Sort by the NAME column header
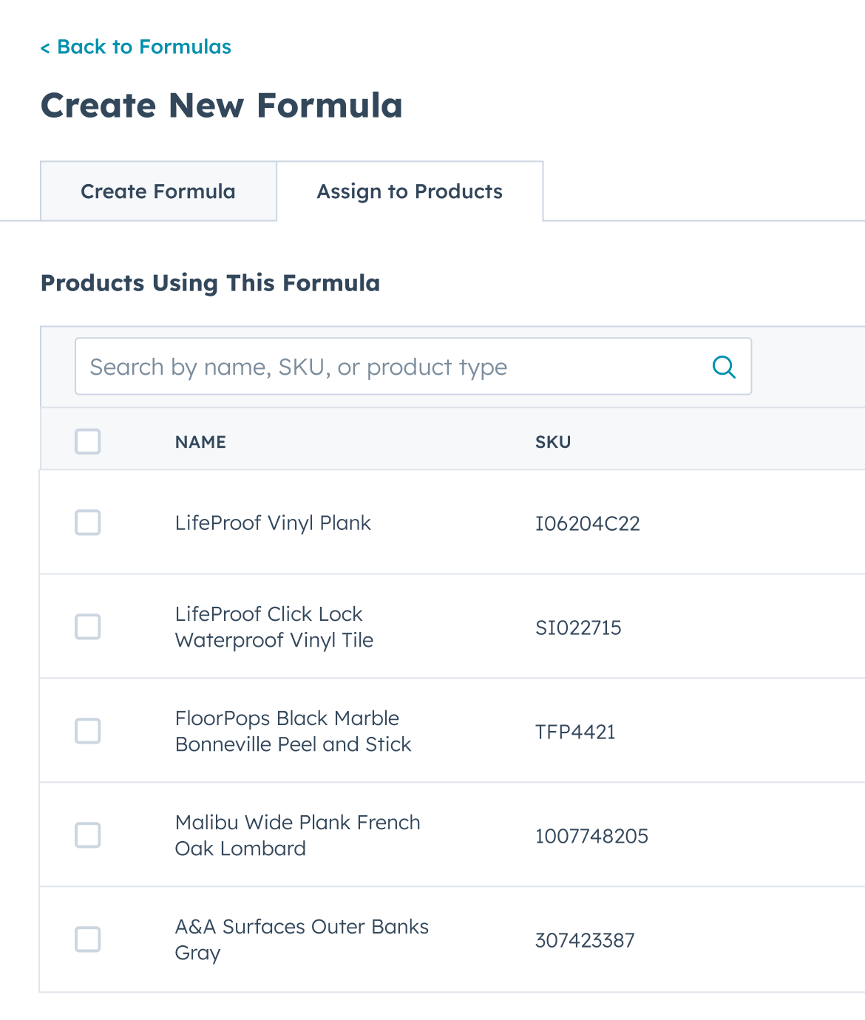Viewport: 865px width, 1020px height. coord(200,441)
